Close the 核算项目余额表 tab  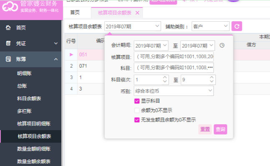point(137,13)
